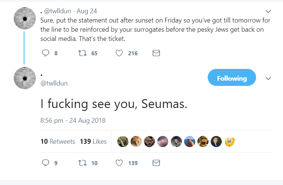Retweet the parent tweet with 65 retweets

83,53
